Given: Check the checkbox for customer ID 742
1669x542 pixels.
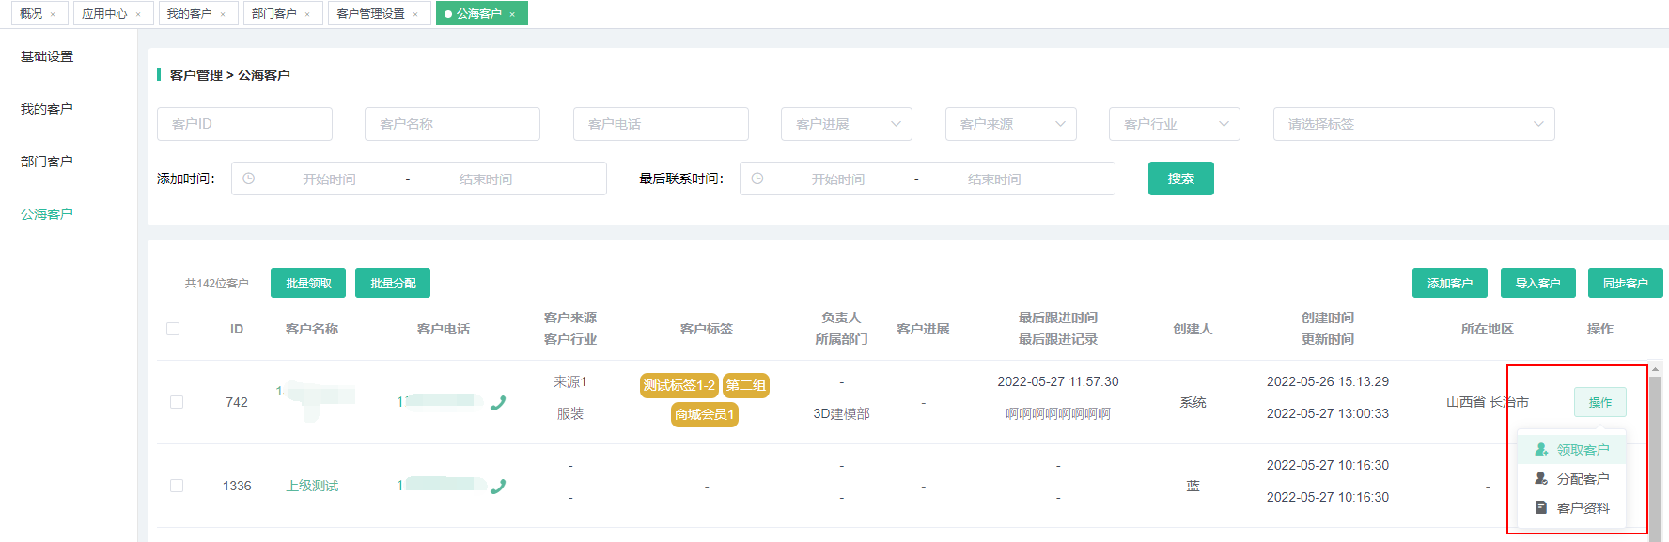Looking at the screenshot, I should click(177, 402).
